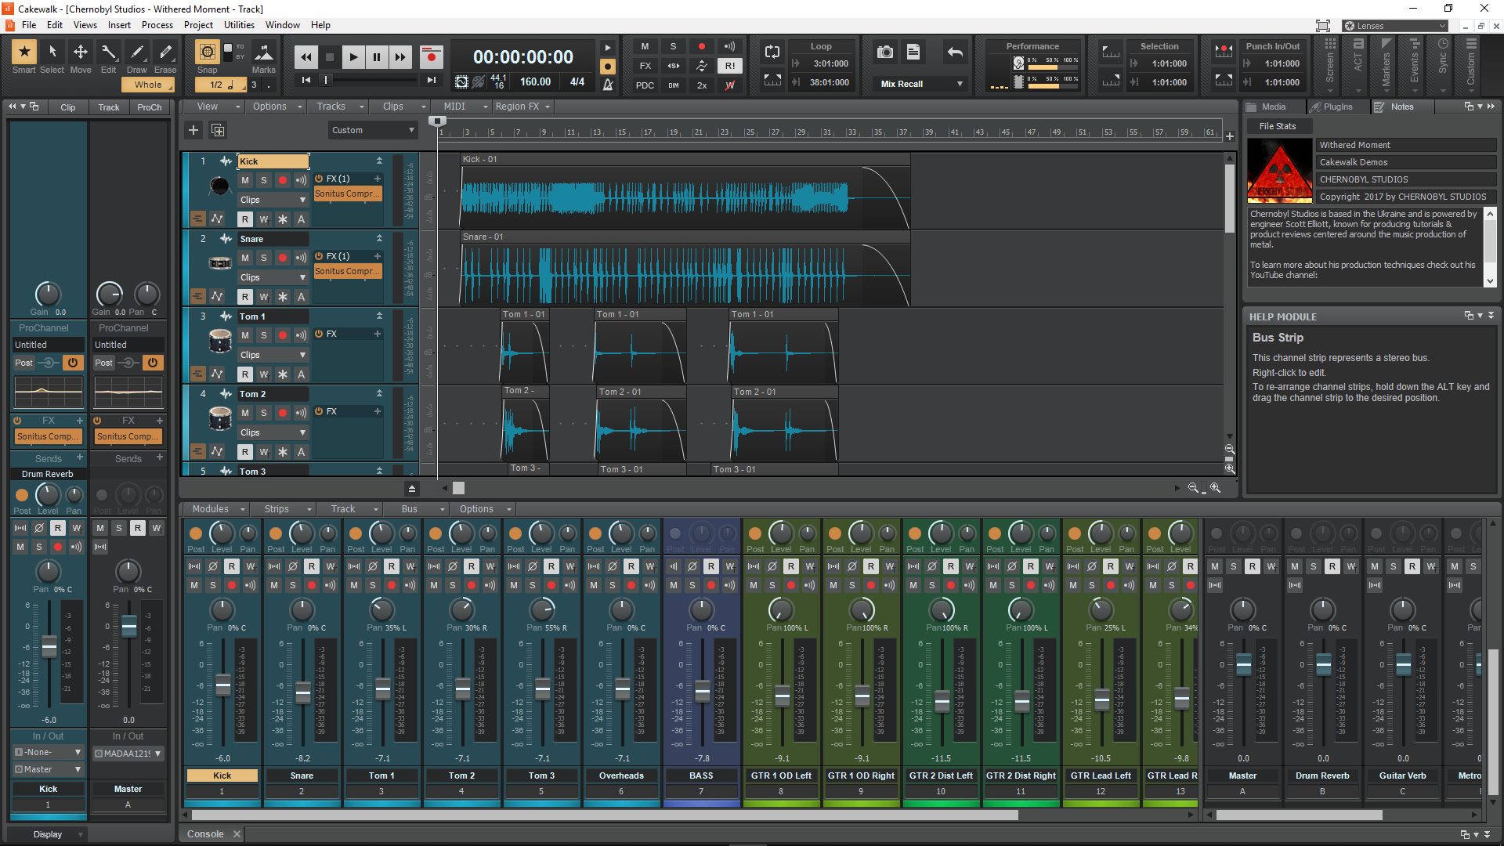Click the Snare track drum icon
The width and height of the screenshot is (1504, 846).
point(220,263)
